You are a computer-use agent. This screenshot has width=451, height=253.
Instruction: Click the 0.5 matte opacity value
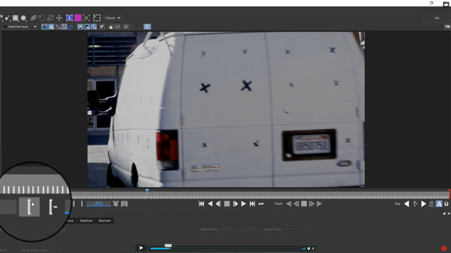70,26
